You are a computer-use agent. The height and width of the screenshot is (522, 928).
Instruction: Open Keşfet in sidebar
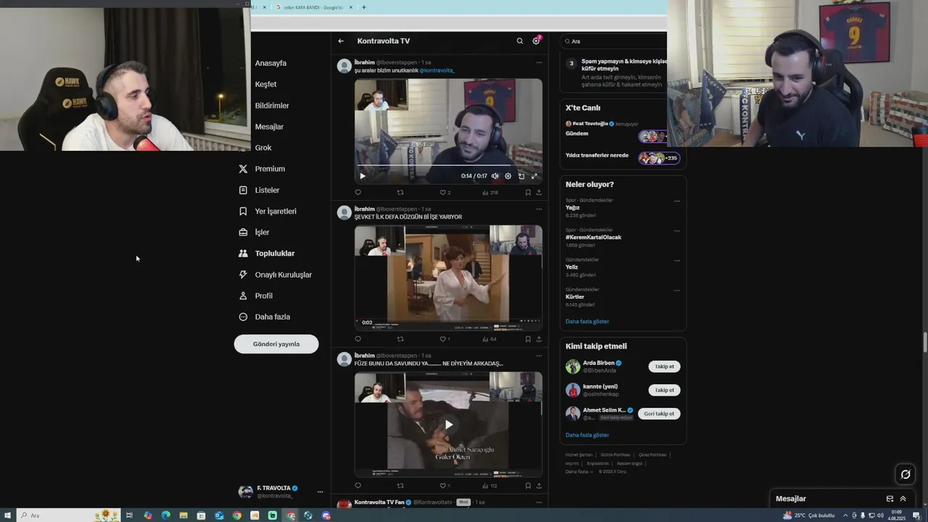[265, 84]
